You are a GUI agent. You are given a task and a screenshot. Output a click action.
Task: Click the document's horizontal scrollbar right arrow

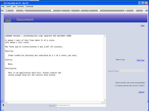[102, 102]
